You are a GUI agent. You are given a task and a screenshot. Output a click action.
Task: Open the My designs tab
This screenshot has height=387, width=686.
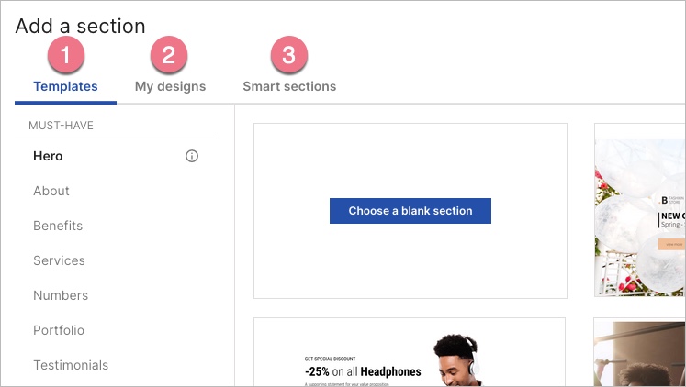(x=170, y=87)
